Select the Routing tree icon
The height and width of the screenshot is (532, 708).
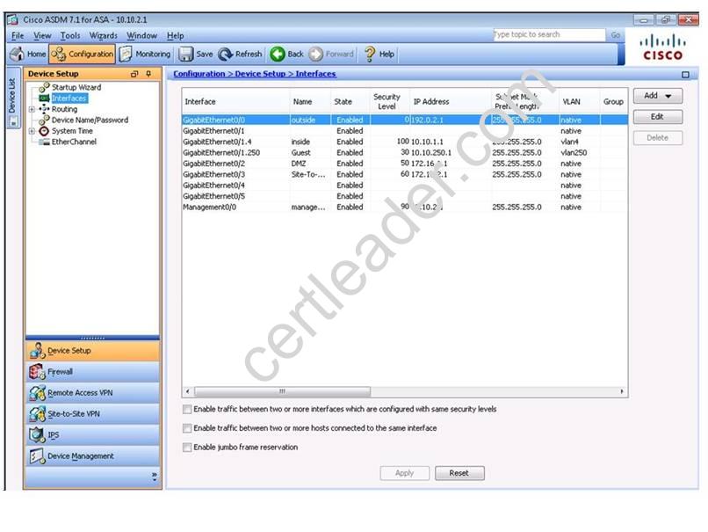pyautogui.click(x=44, y=109)
